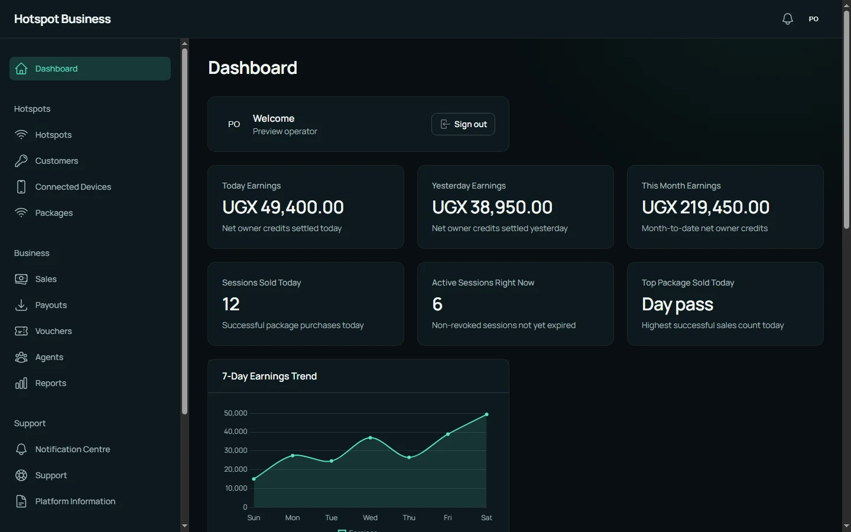The height and width of the screenshot is (532, 851).
Task: Open Reports from the sidebar
Action: (90, 383)
